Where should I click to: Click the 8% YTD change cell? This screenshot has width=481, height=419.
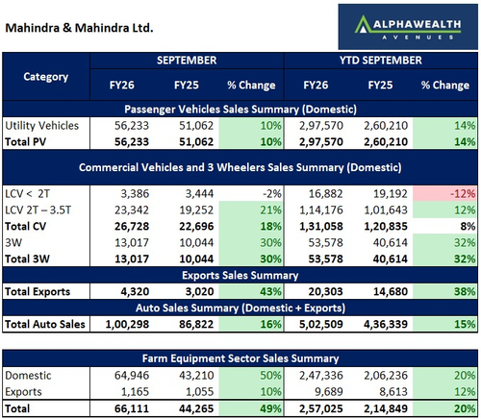[x=468, y=227]
